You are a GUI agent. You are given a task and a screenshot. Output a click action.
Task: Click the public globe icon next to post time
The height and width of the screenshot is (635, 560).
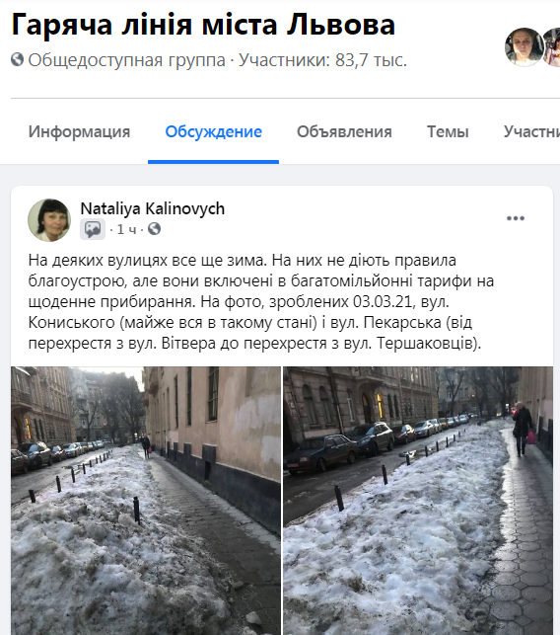click(x=154, y=229)
